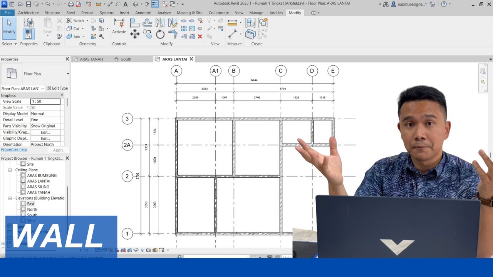Select the Split Element tool

click(x=184, y=21)
